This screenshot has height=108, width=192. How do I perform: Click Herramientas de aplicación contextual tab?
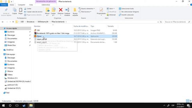point(46,1)
